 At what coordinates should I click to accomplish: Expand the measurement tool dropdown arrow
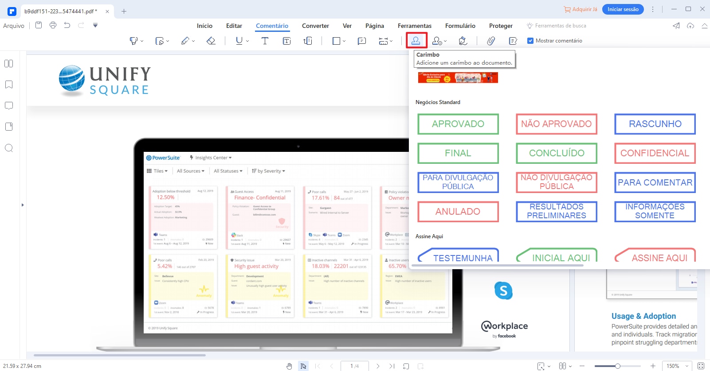coord(391,41)
